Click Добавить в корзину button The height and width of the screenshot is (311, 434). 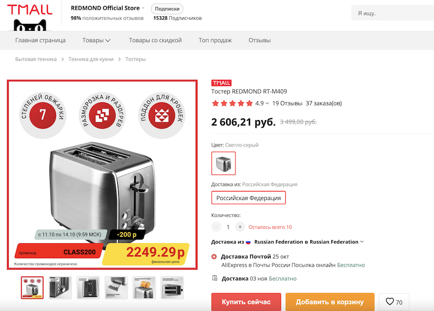click(x=330, y=302)
